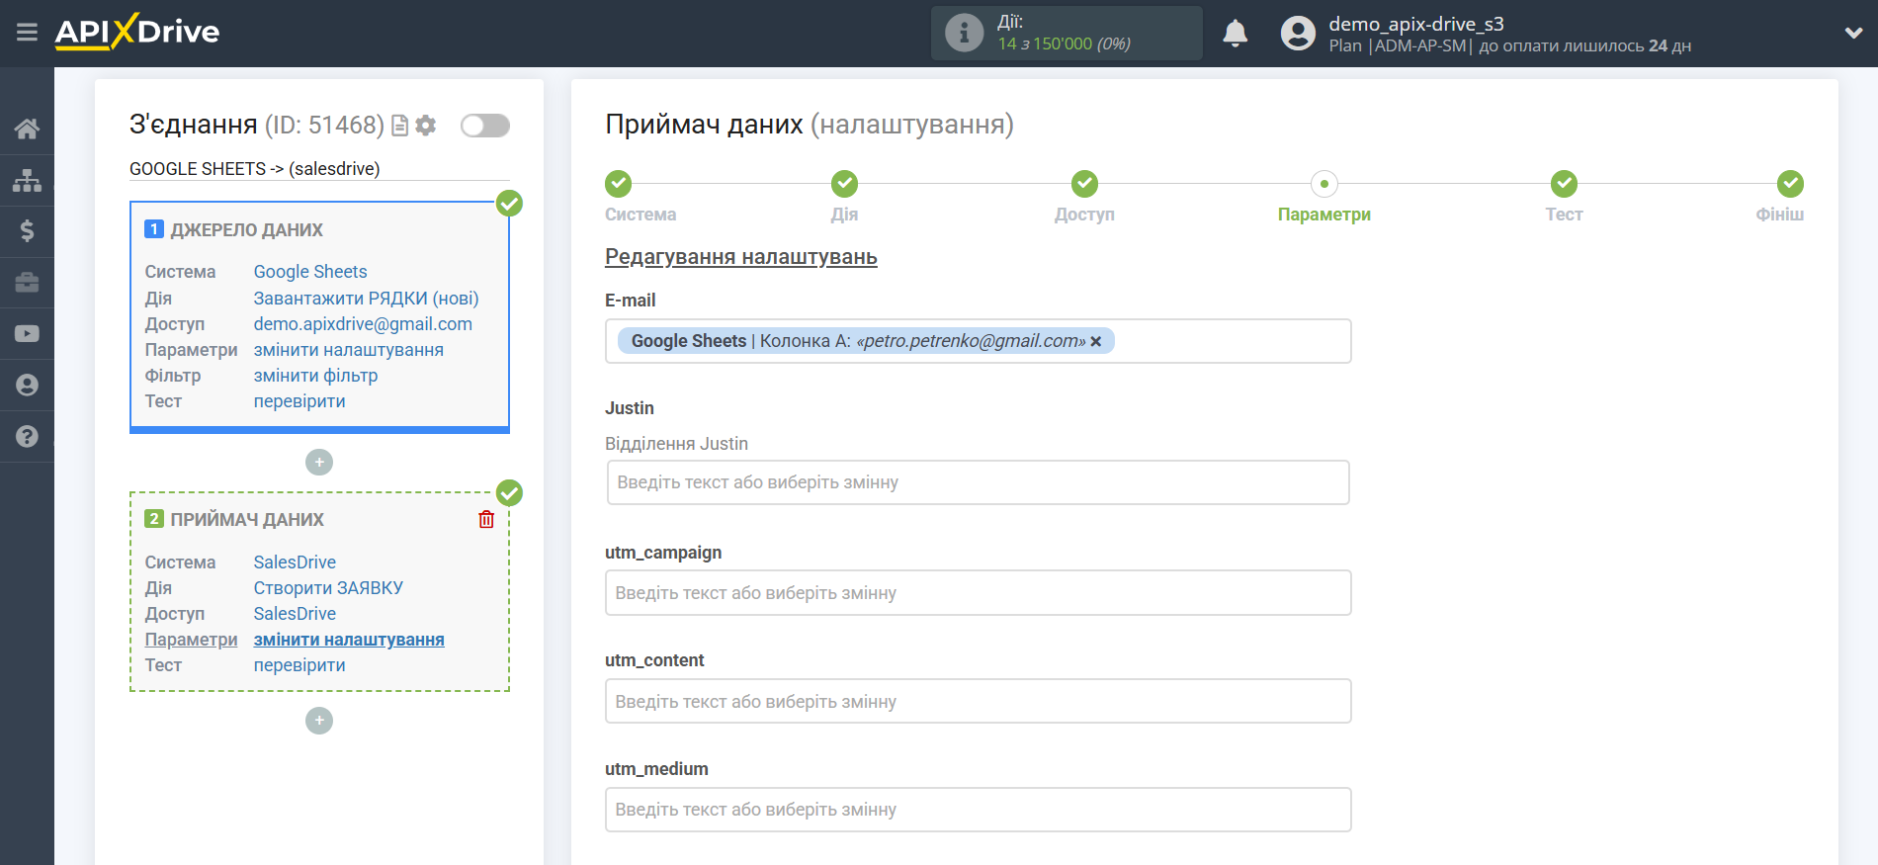
Task: Click plus button below data receiver block
Action: (319, 721)
